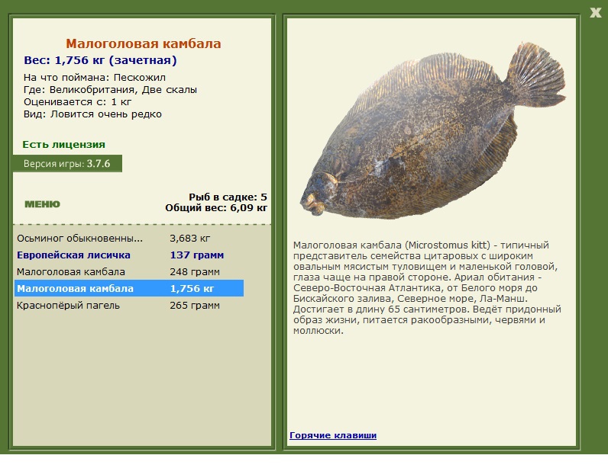The image size is (608, 468).
Task: Select Осьминог обыкновенны... row in keepnet list
Action: point(129,238)
